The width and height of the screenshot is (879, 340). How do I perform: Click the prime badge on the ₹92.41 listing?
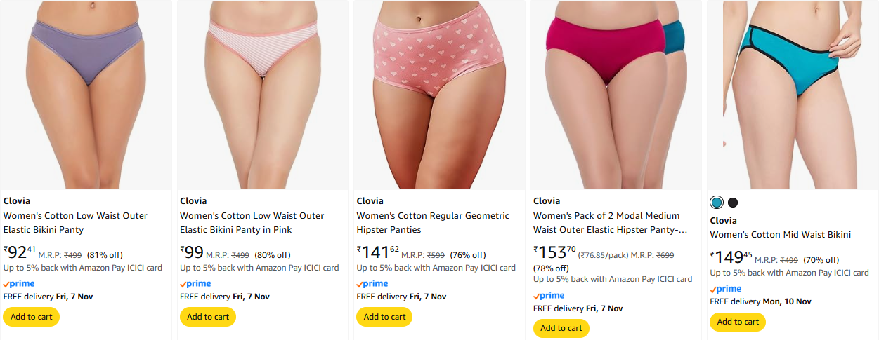point(19,284)
